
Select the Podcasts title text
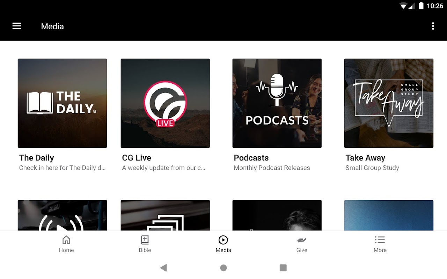251,158
